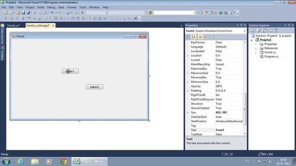The height and width of the screenshot is (166, 296).
Task: Open the Add New Item dropdown arrow
Action: click(14, 13)
